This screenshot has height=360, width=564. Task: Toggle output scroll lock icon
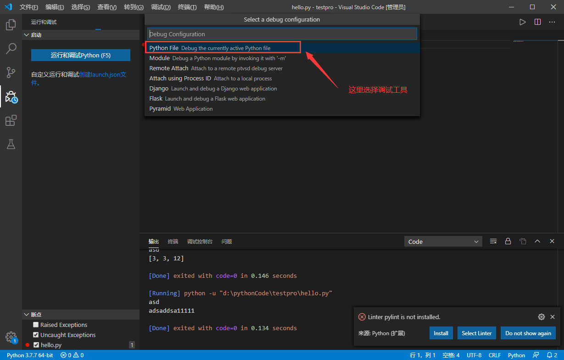(508, 241)
